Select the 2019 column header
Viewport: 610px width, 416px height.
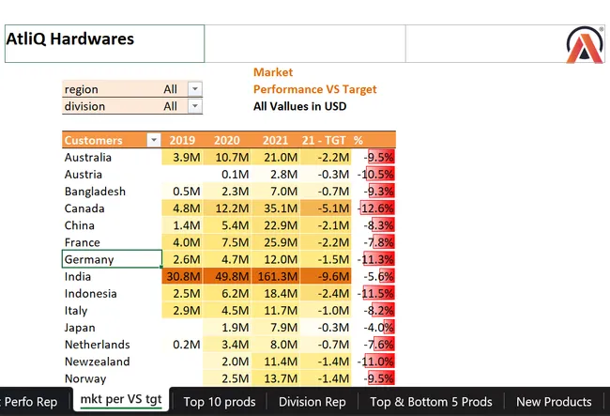pyautogui.click(x=182, y=140)
